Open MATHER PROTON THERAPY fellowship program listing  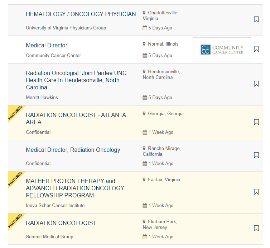(x=75, y=188)
